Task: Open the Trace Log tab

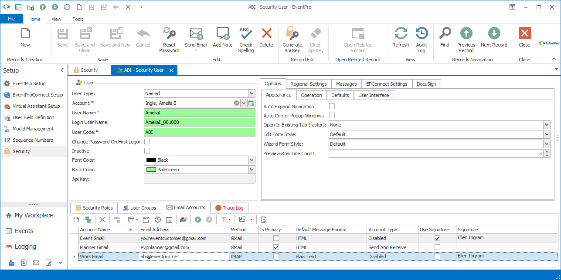Action: pos(229,208)
